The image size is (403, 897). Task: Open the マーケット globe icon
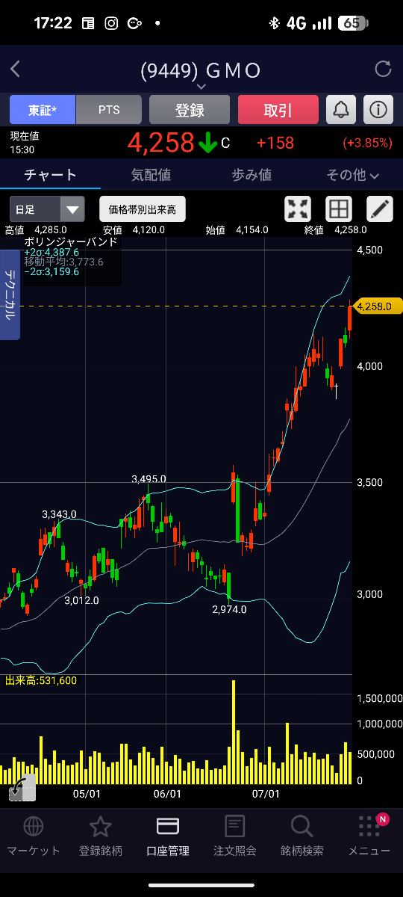click(34, 826)
